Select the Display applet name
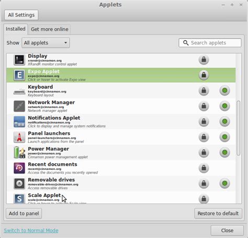This screenshot has height=238, width=248. tap(38, 56)
